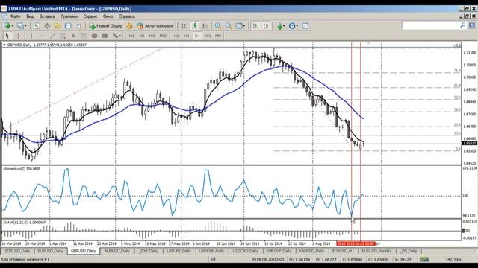Viewport: 478px width, 268px height.
Task: Switch to line chart mode
Action: click(205, 26)
